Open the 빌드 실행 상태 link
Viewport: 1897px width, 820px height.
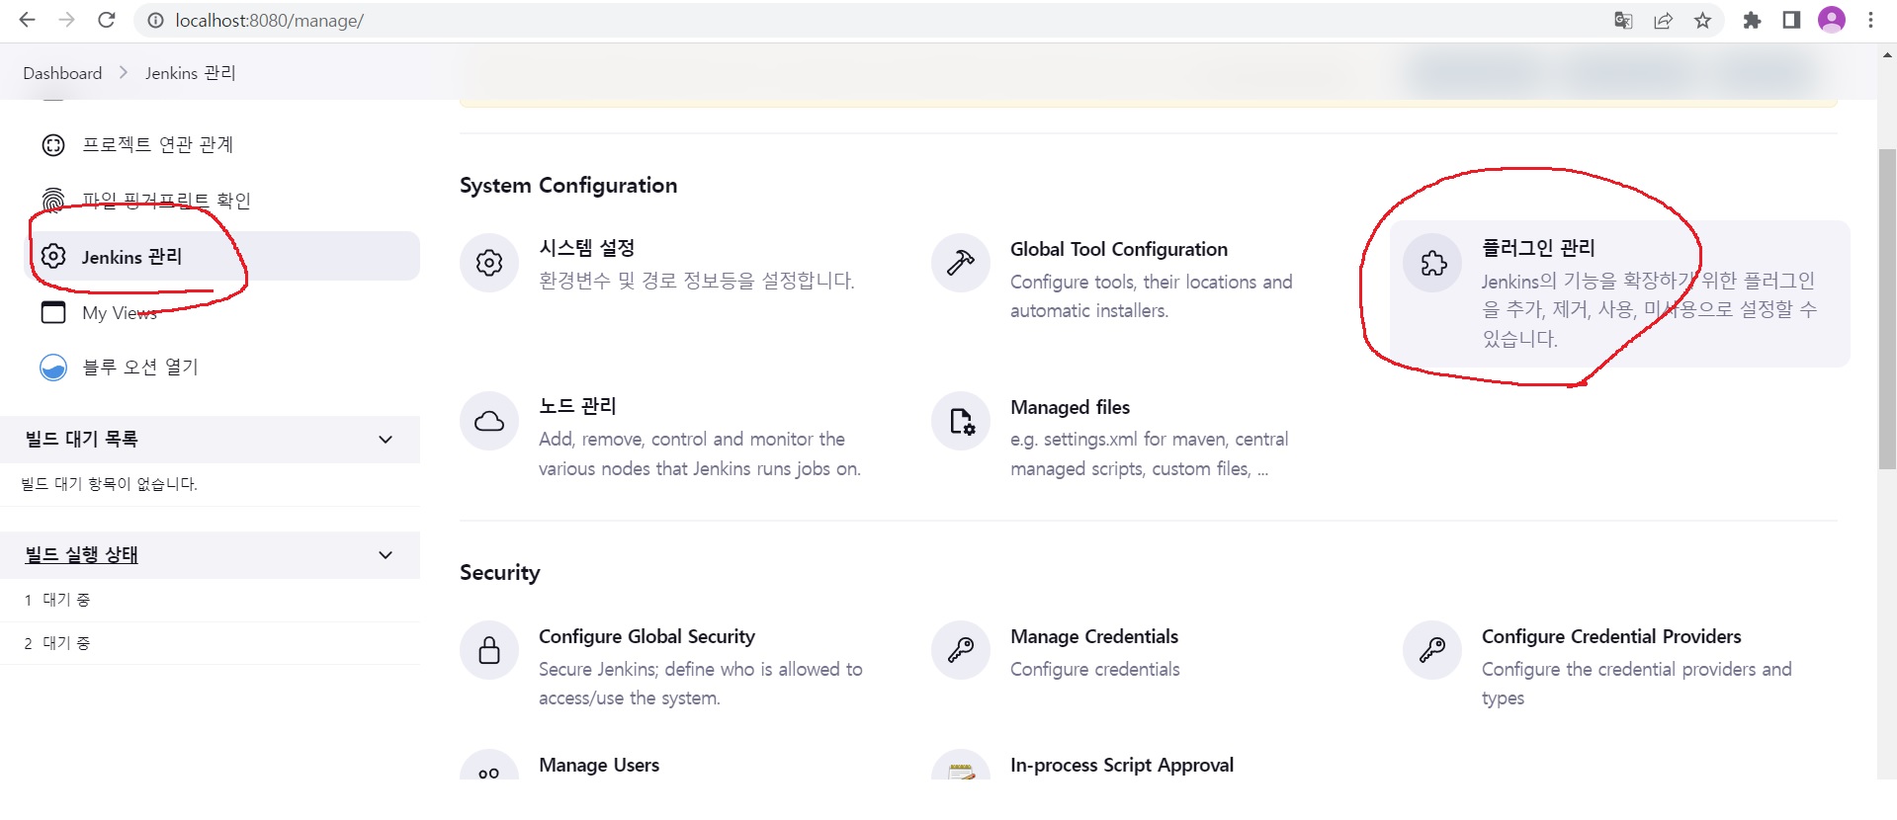pyautogui.click(x=81, y=555)
